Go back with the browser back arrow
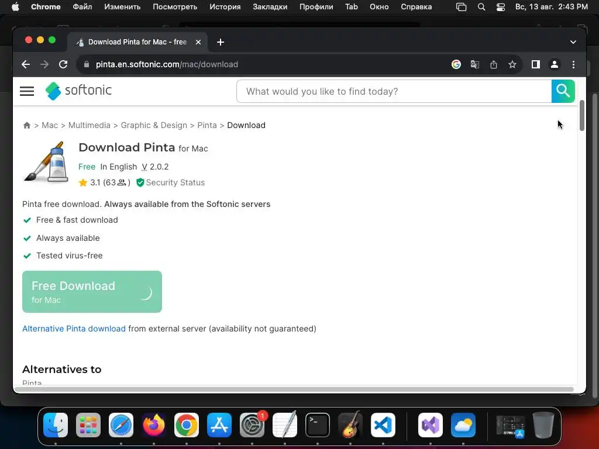The image size is (599, 449). tap(26, 64)
